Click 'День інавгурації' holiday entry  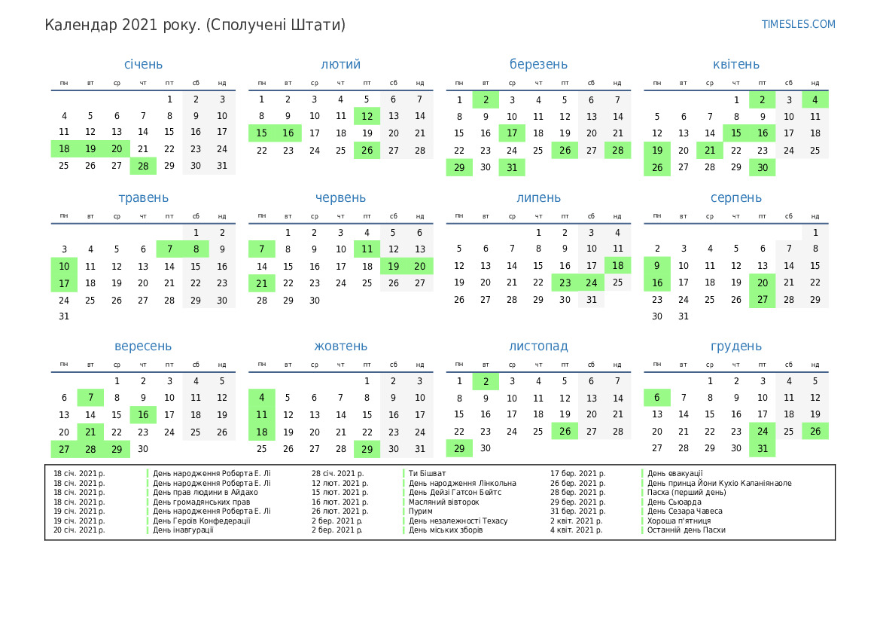tap(183, 530)
